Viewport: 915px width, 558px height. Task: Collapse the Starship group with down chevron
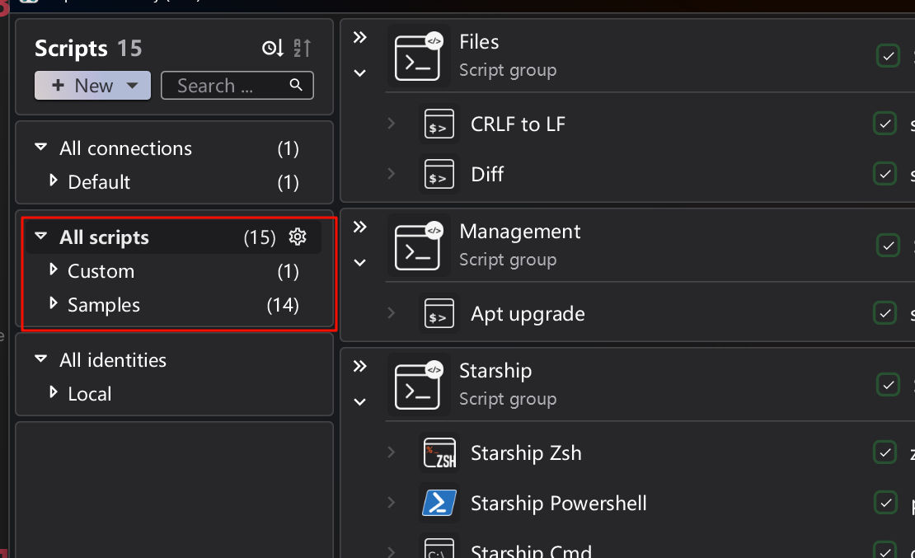(x=359, y=402)
